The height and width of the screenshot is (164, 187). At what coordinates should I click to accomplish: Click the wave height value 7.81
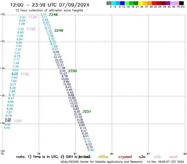[x=9, y=112]
